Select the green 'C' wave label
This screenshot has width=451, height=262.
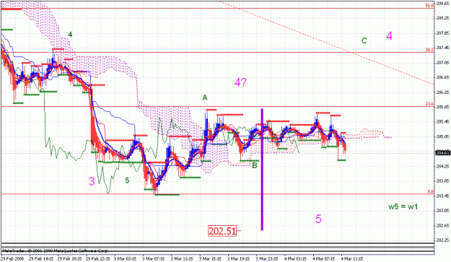coord(364,40)
